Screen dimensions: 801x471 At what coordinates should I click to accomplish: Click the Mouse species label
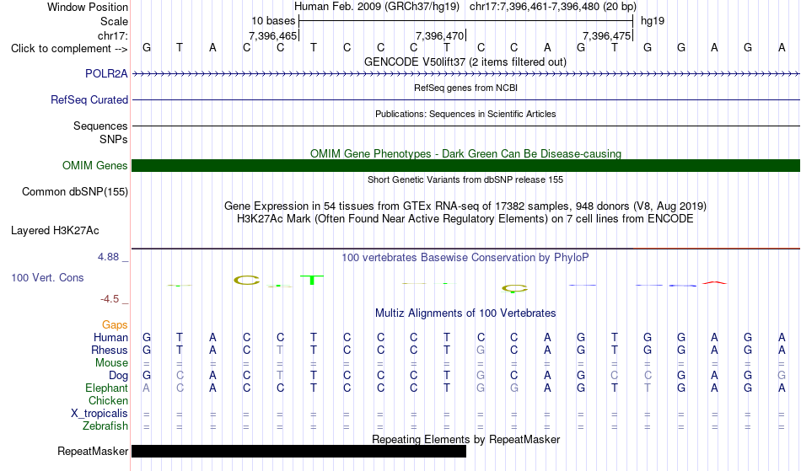point(111,363)
